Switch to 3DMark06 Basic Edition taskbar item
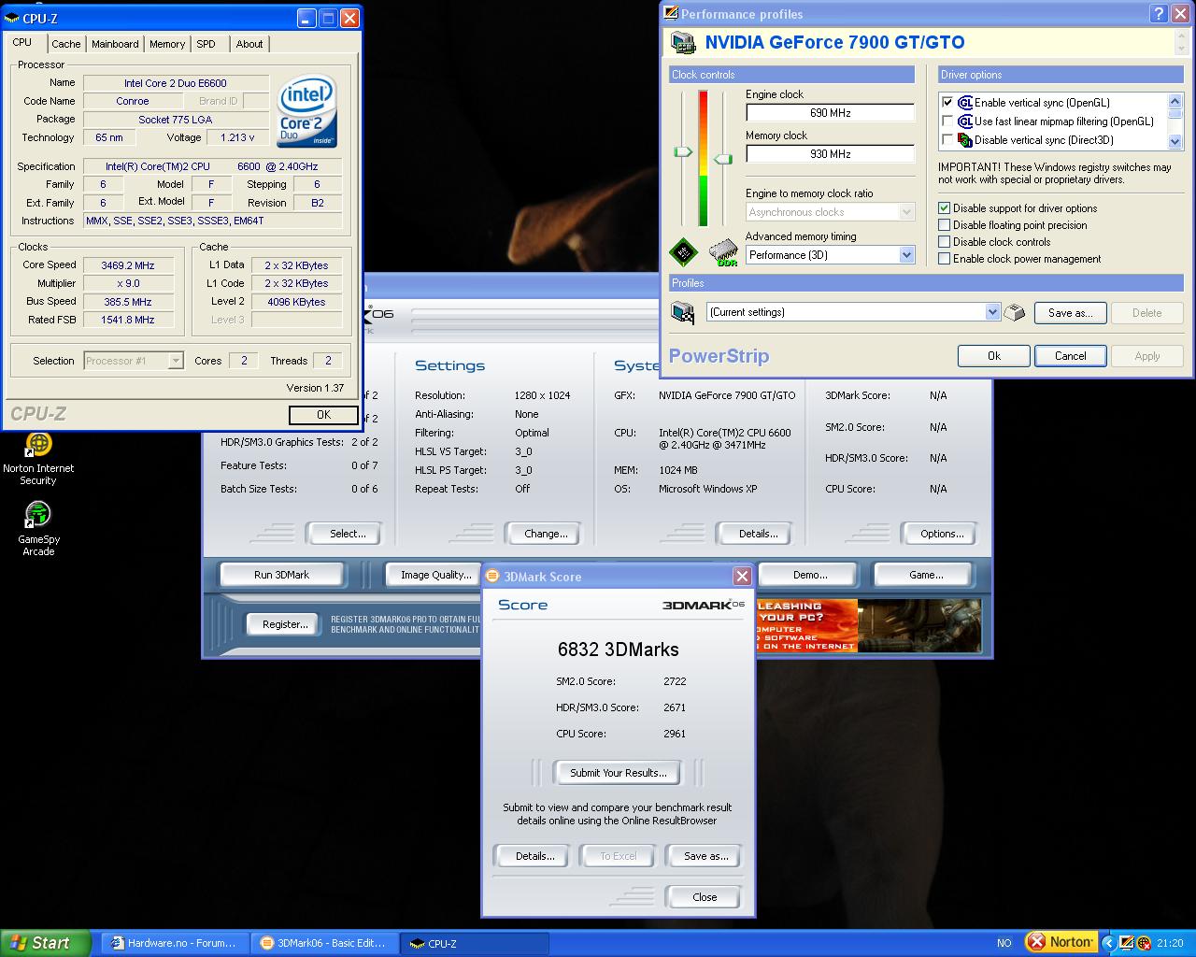Viewport: 1196px width, 957px height. pyautogui.click(x=325, y=943)
